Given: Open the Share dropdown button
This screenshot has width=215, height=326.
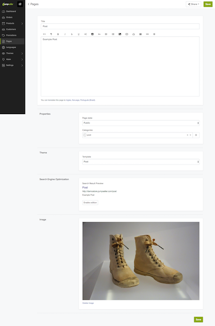Looking at the screenshot, I should click(193, 4).
